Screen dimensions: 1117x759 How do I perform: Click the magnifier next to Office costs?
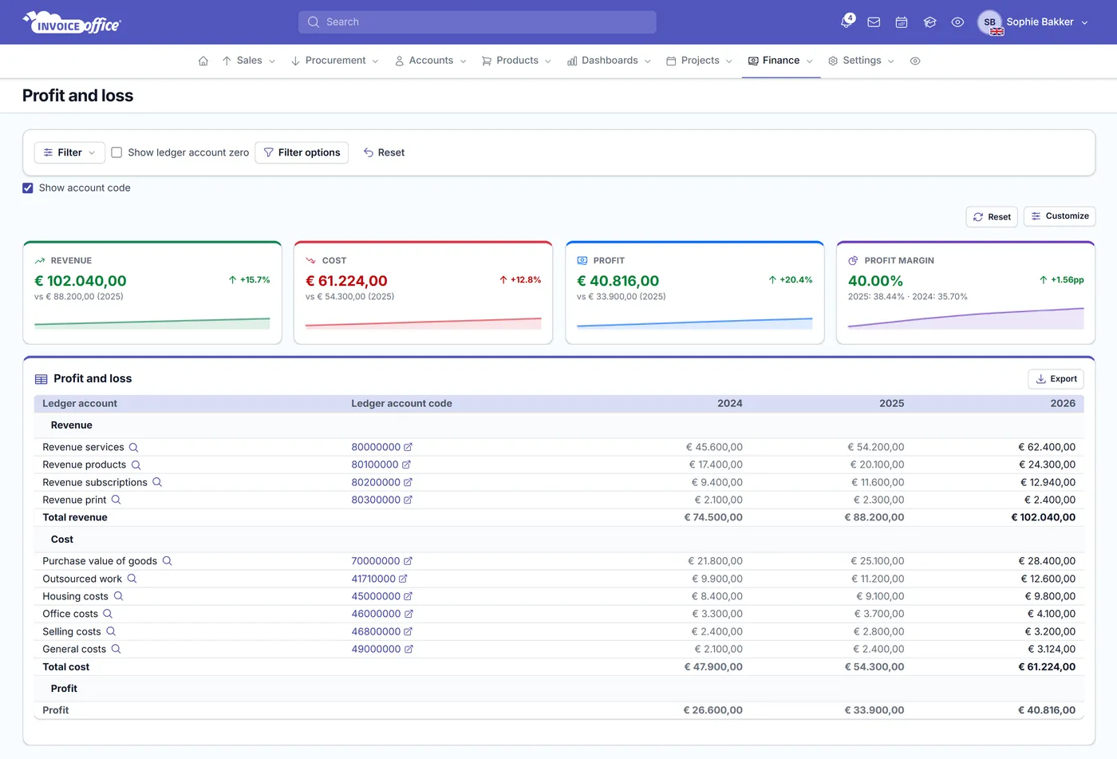pyautogui.click(x=108, y=614)
